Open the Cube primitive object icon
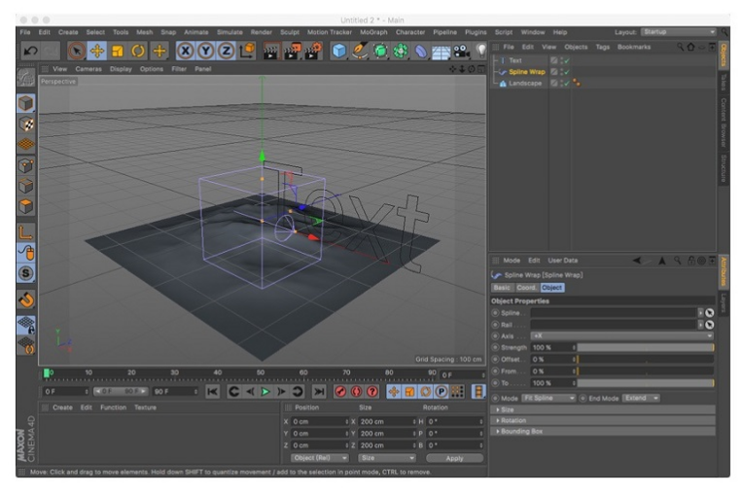The height and width of the screenshot is (495, 741). (x=340, y=52)
